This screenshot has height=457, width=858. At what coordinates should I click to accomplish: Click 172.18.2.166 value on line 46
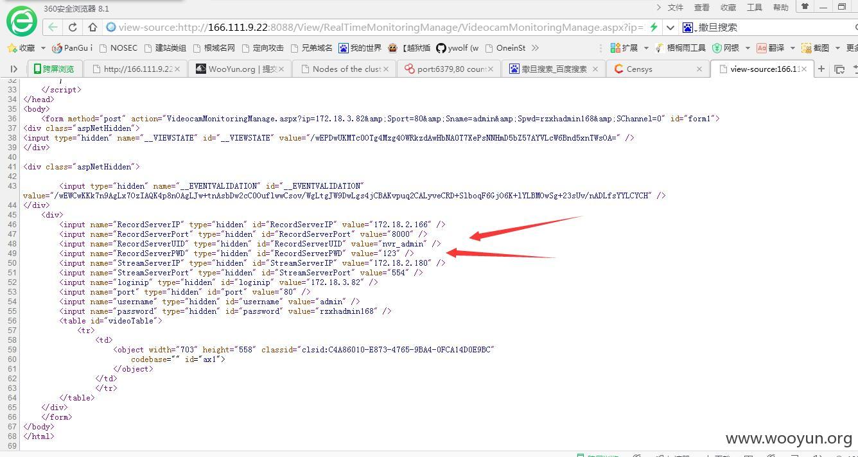click(x=401, y=225)
